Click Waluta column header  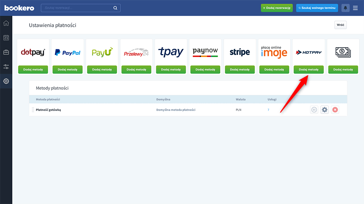coord(241,99)
